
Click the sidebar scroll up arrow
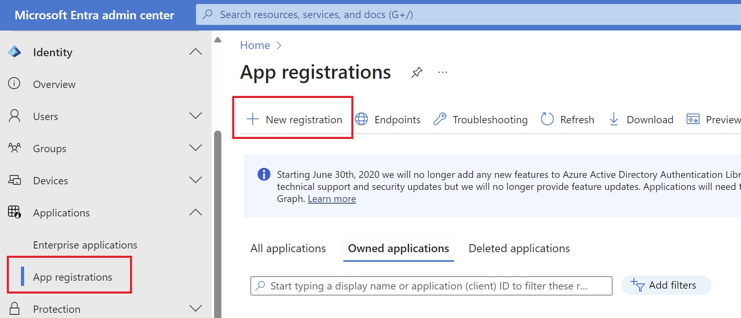pos(218,40)
